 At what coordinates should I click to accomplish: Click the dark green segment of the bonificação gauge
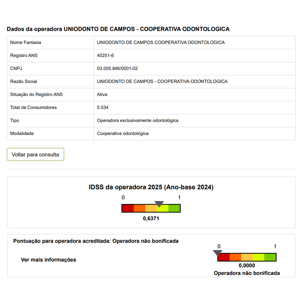coord(270,257)
